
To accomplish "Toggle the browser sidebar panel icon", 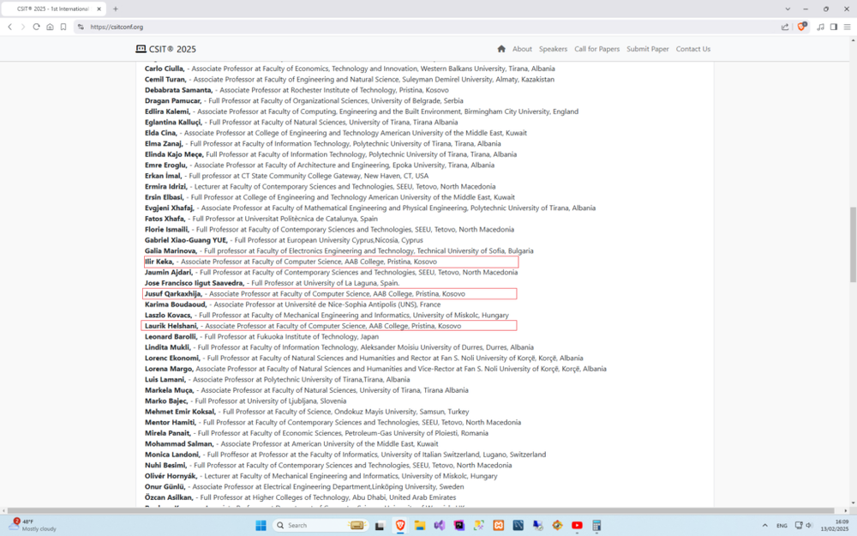I will tap(834, 27).
